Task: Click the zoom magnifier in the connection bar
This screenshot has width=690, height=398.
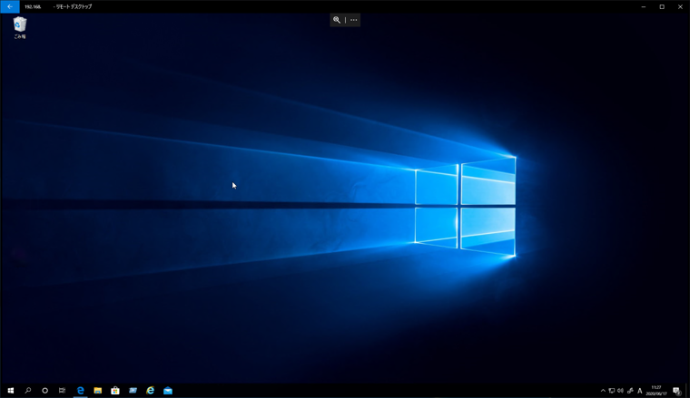Action: pyautogui.click(x=337, y=20)
